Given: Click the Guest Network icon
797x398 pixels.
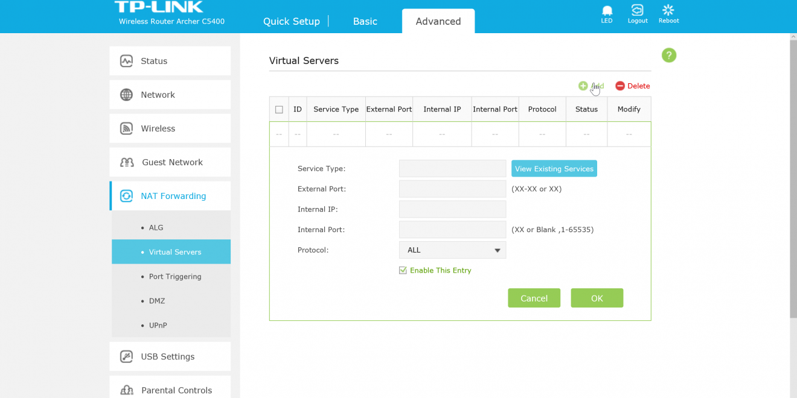Looking at the screenshot, I should pos(127,162).
